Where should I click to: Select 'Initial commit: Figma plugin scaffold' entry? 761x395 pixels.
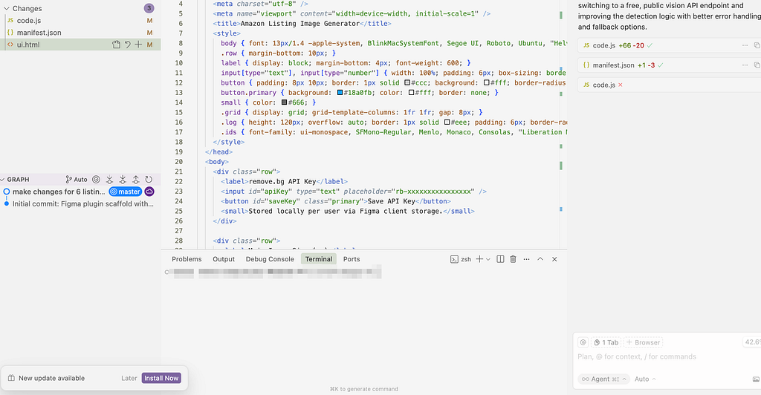tap(83, 203)
